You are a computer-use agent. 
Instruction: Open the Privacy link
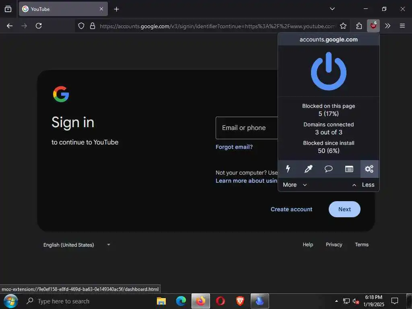pos(334,245)
